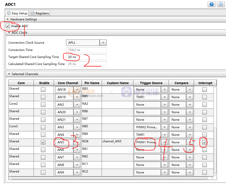Collapse the Hardware Settings section
The width and height of the screenshot is (226, 184).
pyautogui.click(x=7, y=19)
